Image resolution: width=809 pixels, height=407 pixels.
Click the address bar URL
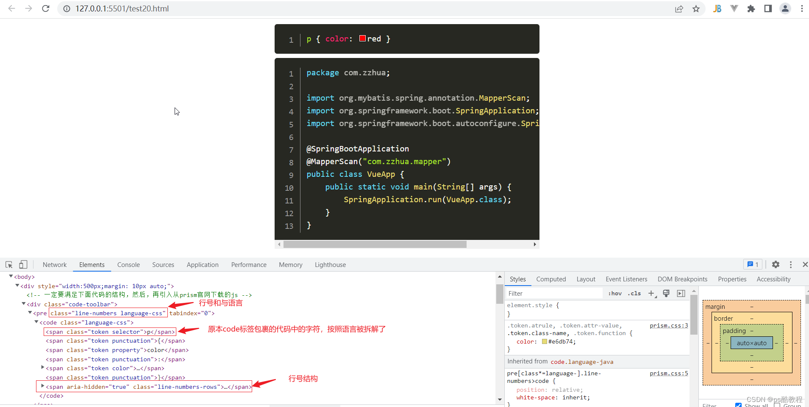122,8
